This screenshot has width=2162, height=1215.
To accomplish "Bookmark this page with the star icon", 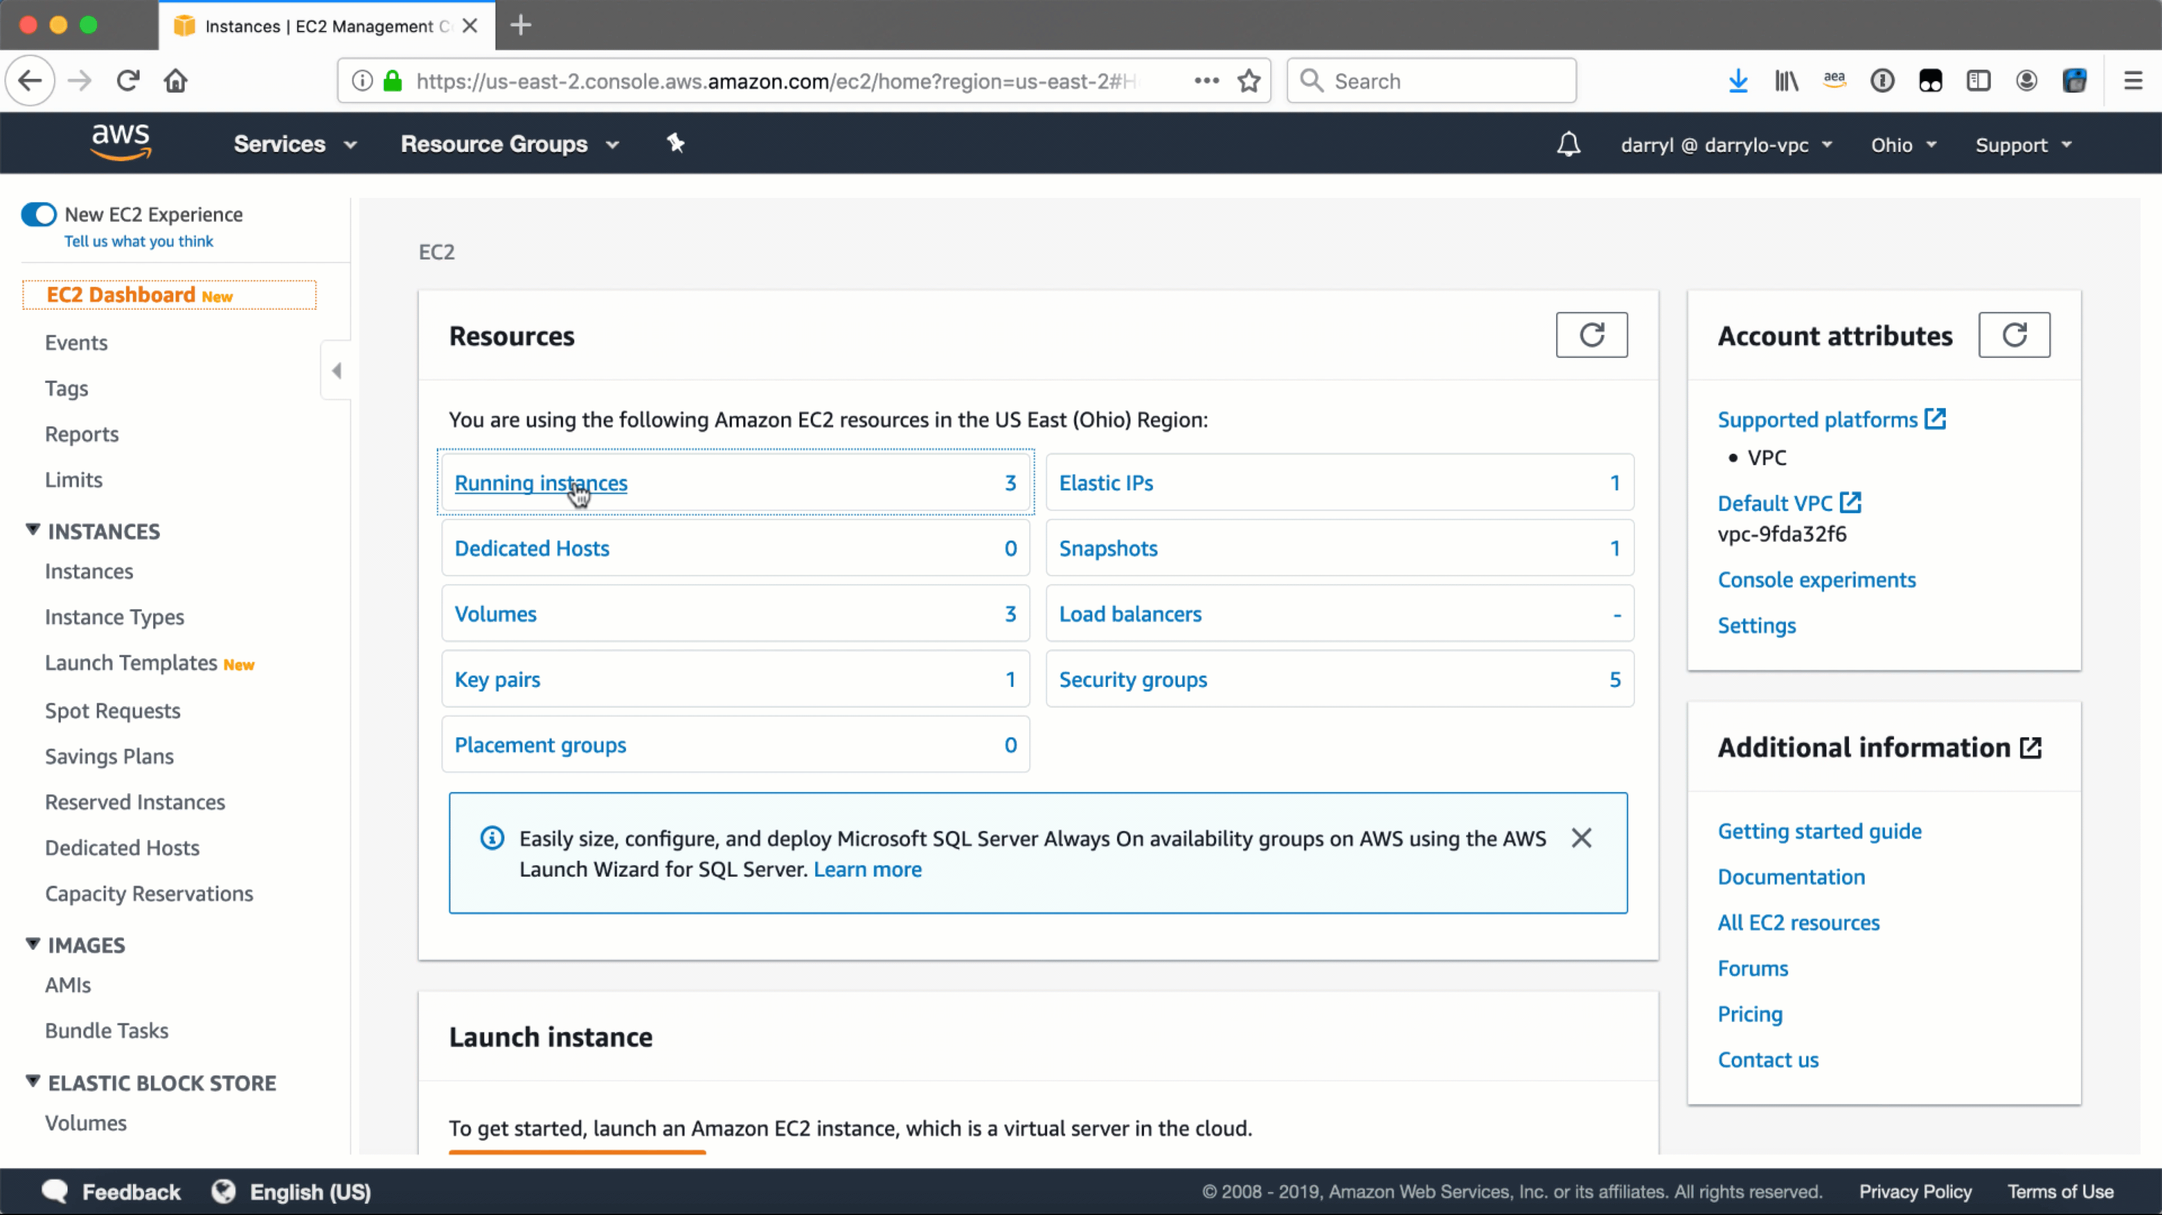I will [1249, 81].
